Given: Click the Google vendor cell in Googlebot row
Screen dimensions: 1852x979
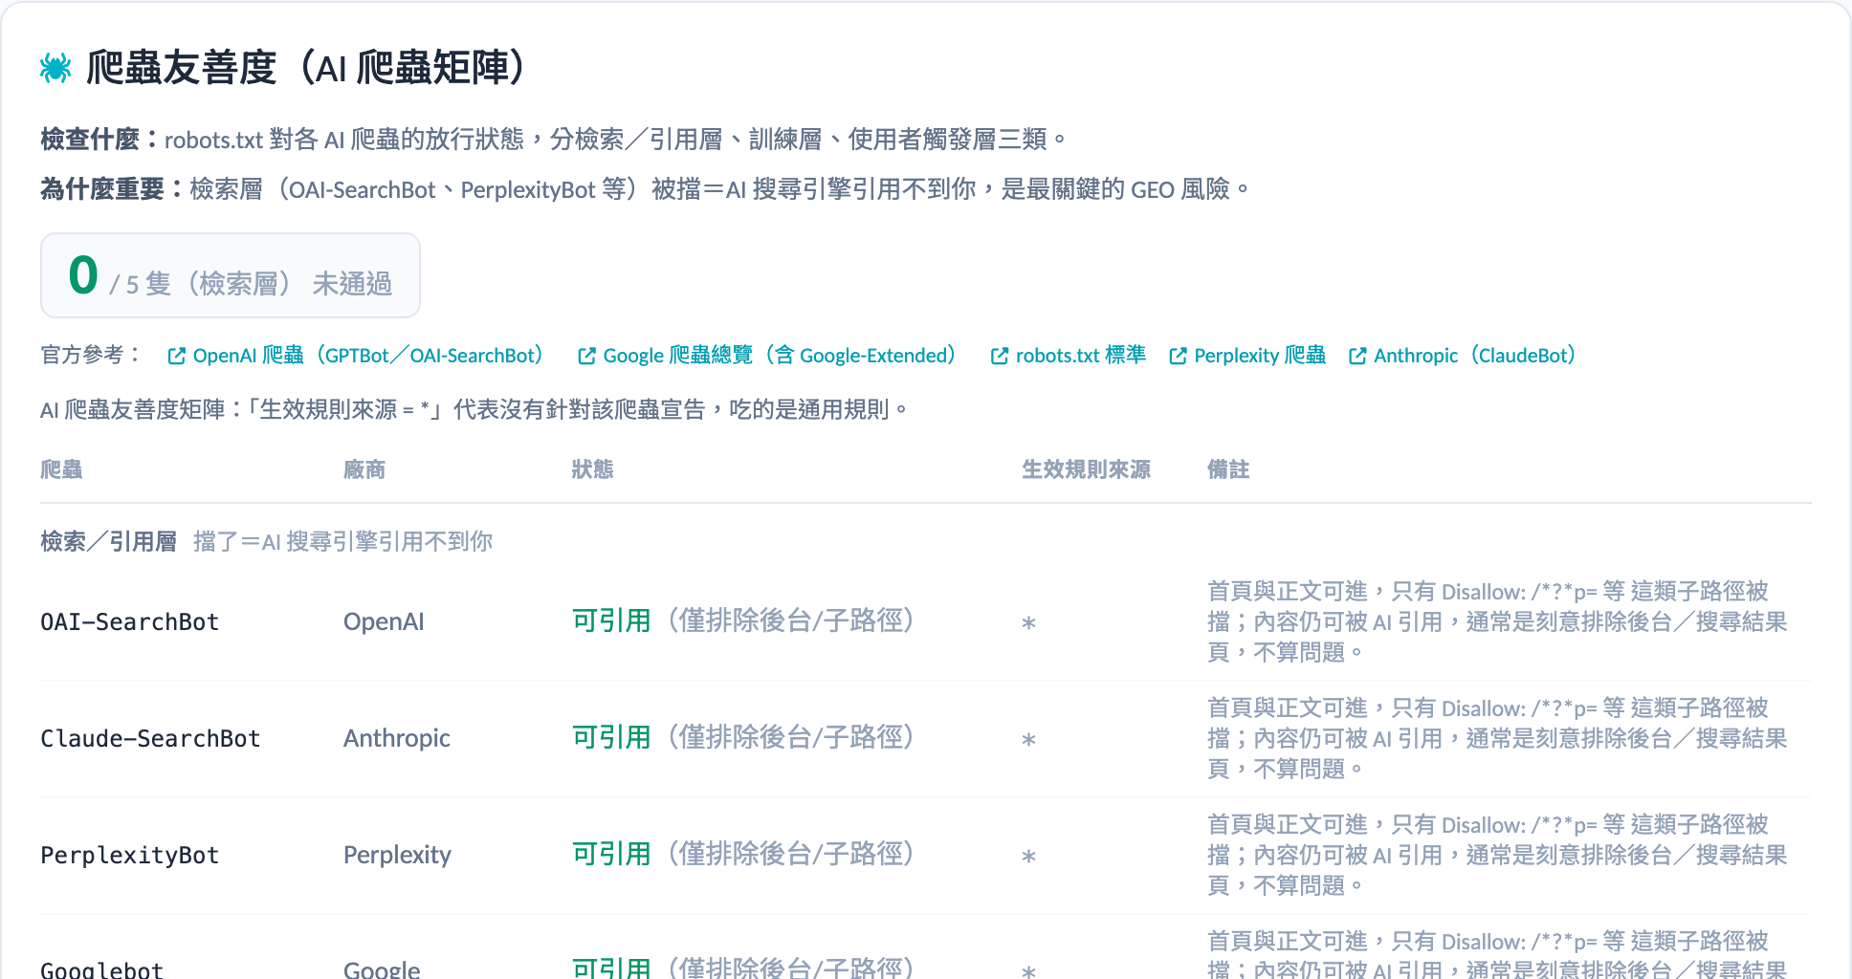Looking at the screenshot, I should pyautogui.click(x=382, y=968).
